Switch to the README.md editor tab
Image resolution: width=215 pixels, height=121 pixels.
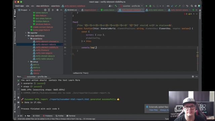[72, 10]
